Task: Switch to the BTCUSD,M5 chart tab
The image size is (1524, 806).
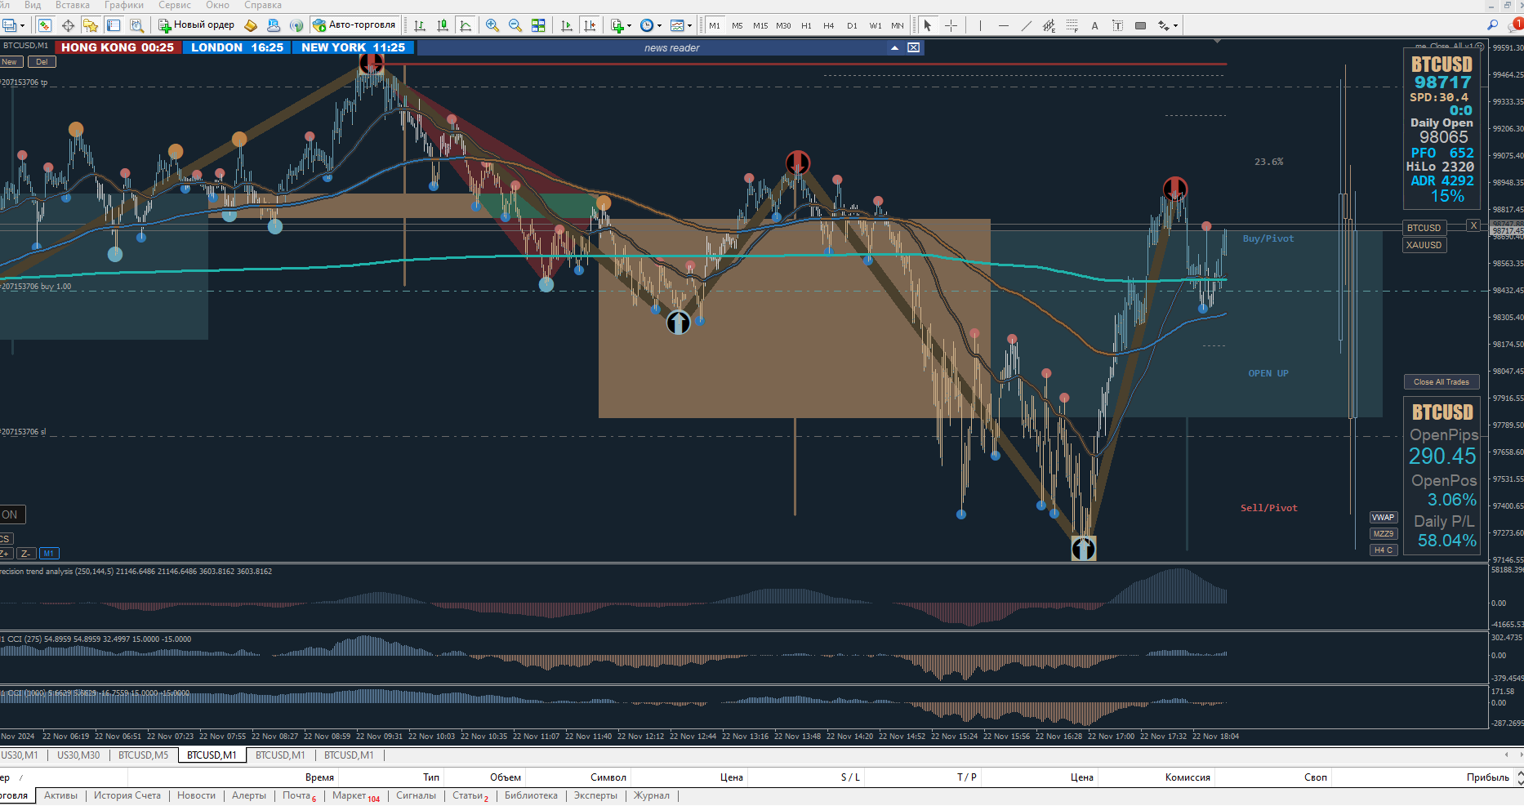Action: point(144,755)
